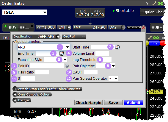Close the advanced panel with red X
The width and height of the screenshot is (168, 122).
(143, 28)
